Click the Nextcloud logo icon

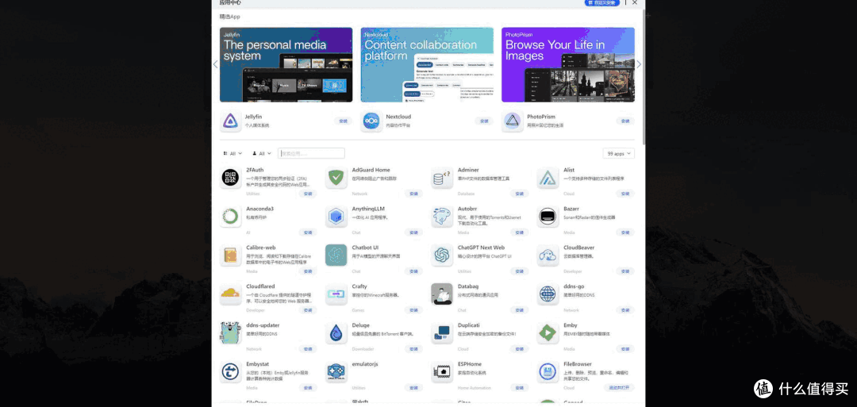(371, 121)
